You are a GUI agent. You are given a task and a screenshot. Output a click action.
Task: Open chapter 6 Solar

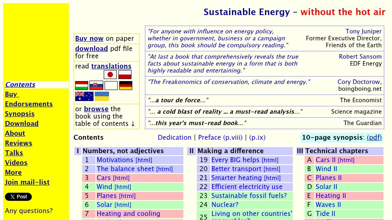click(x=105, y=205)
